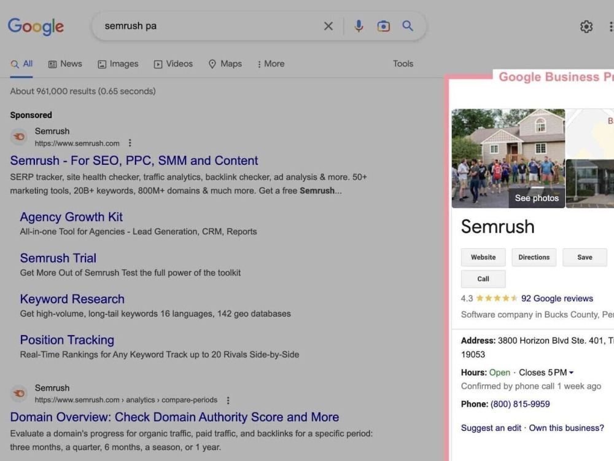The width and height of the screenshot is (614, 461).
Task: Expand hours dropdown next to Closes 5 PM
Action: 571,372
